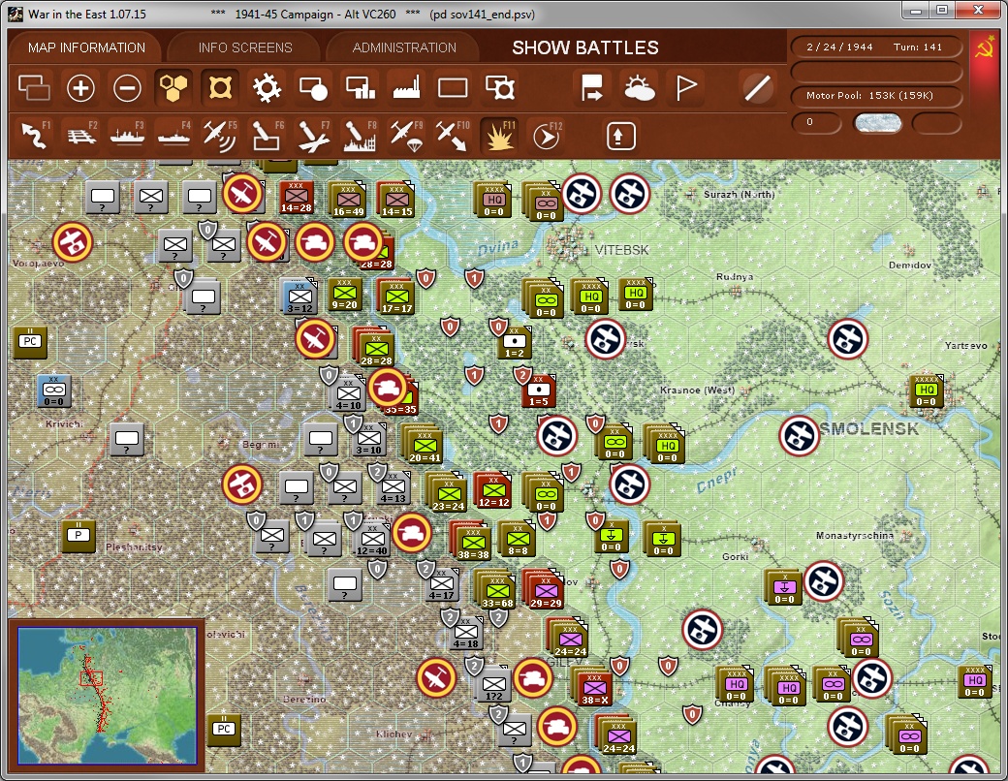Click the Soviet airbase icon near Yartsevo
The height and width of the screenshot is (781, 1008).
point(847,339)
